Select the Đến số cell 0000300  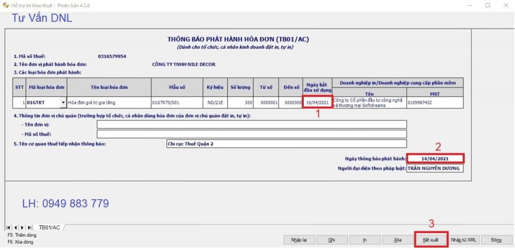291,103
